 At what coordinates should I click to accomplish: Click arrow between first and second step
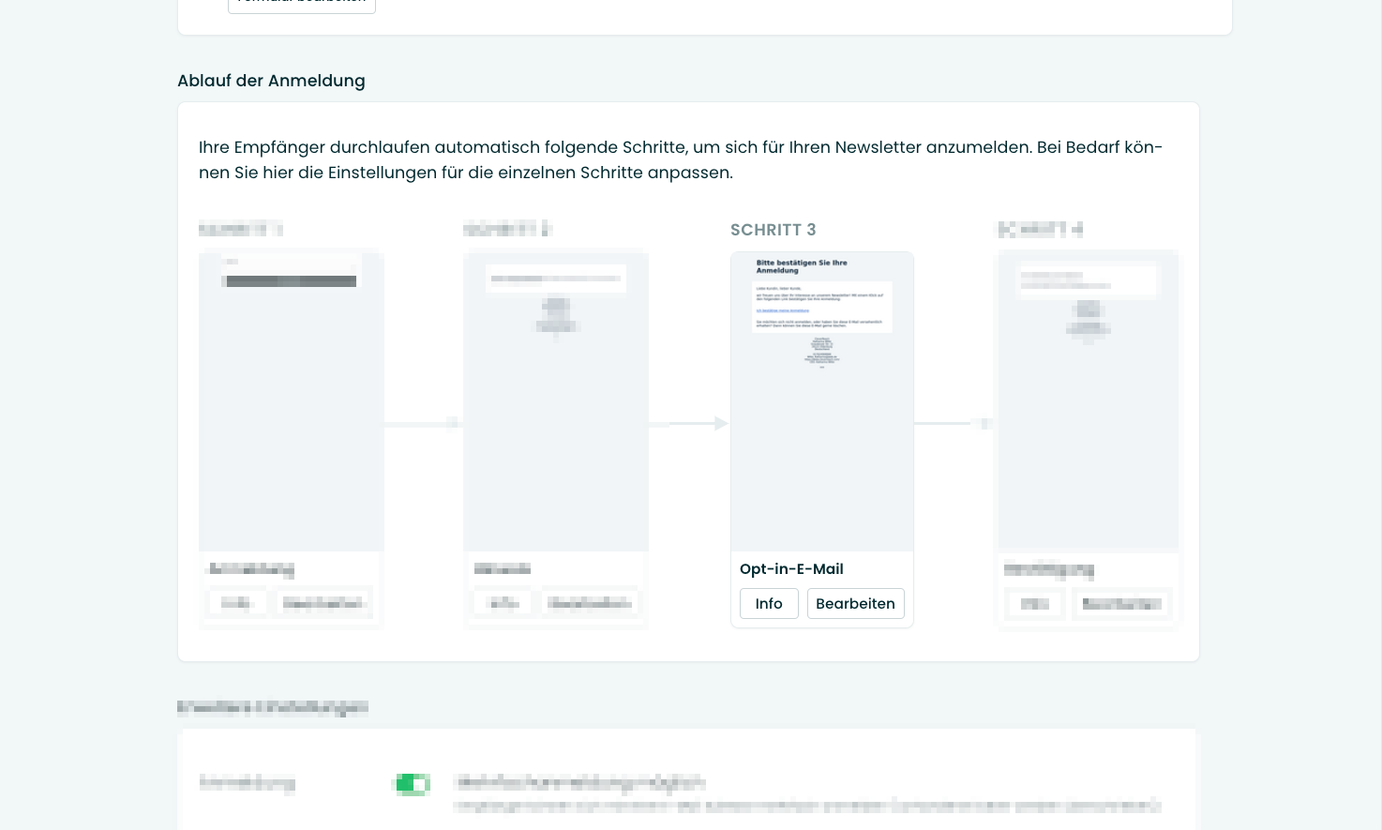point(424,424)
